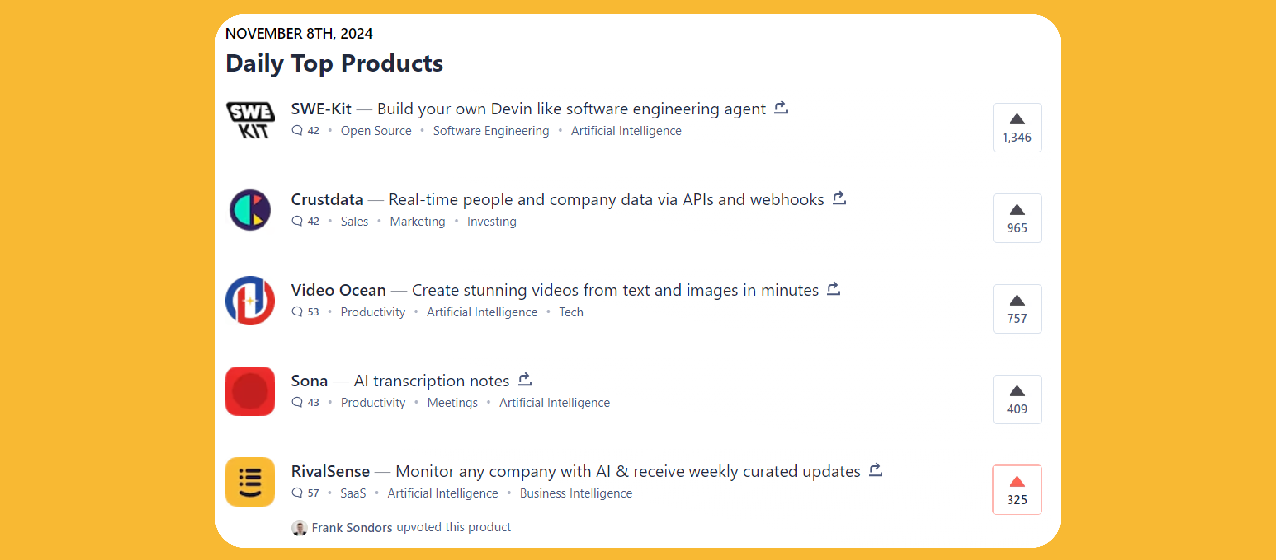The image size is (1276, 560).
Task: Open the Open Source topic tag
Action: pos(376,131)
